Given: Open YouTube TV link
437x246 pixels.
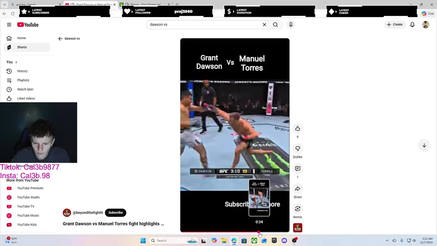Looking at the screenshot, I should click(x=27, y=206).
